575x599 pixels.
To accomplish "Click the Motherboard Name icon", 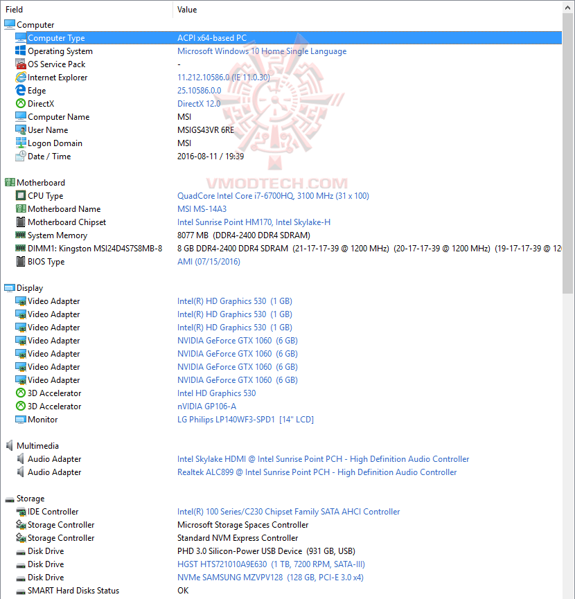I will tap(21, 209).
